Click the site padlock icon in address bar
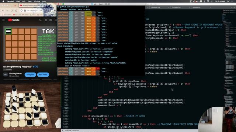 click(25, 11)
